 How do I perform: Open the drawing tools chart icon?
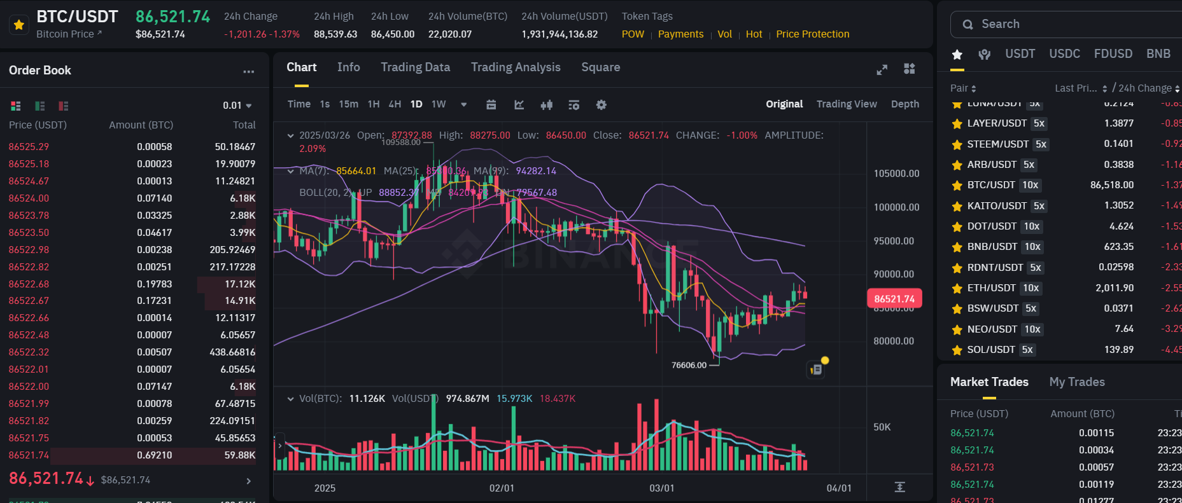click(x=519, y=105)
